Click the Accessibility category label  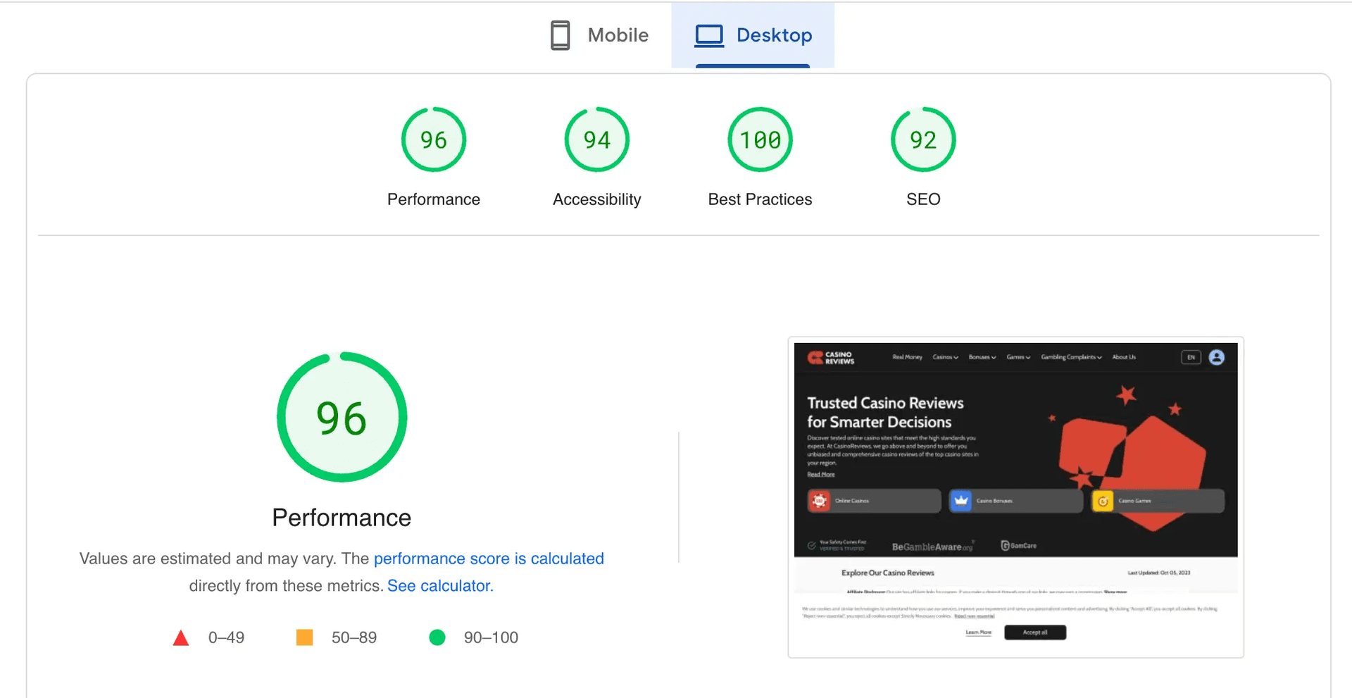tap(597, 199)
